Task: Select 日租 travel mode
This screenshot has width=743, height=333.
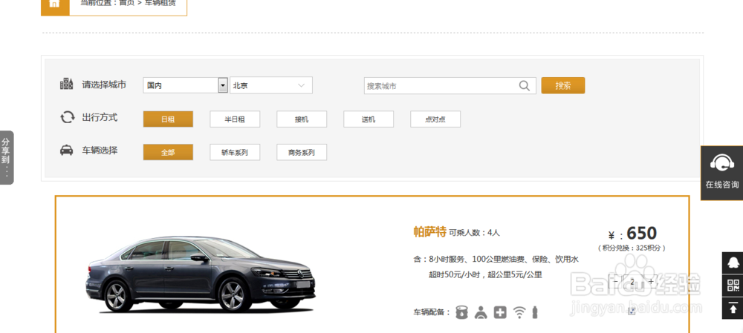Action: pos(168,119)
